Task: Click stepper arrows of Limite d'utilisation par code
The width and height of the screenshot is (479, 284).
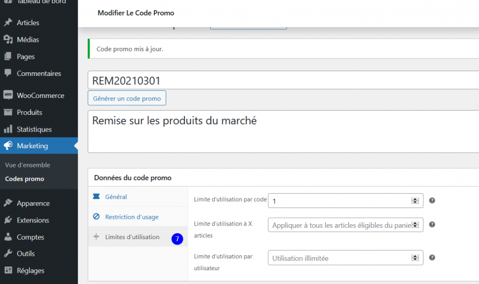Action: 415,200
